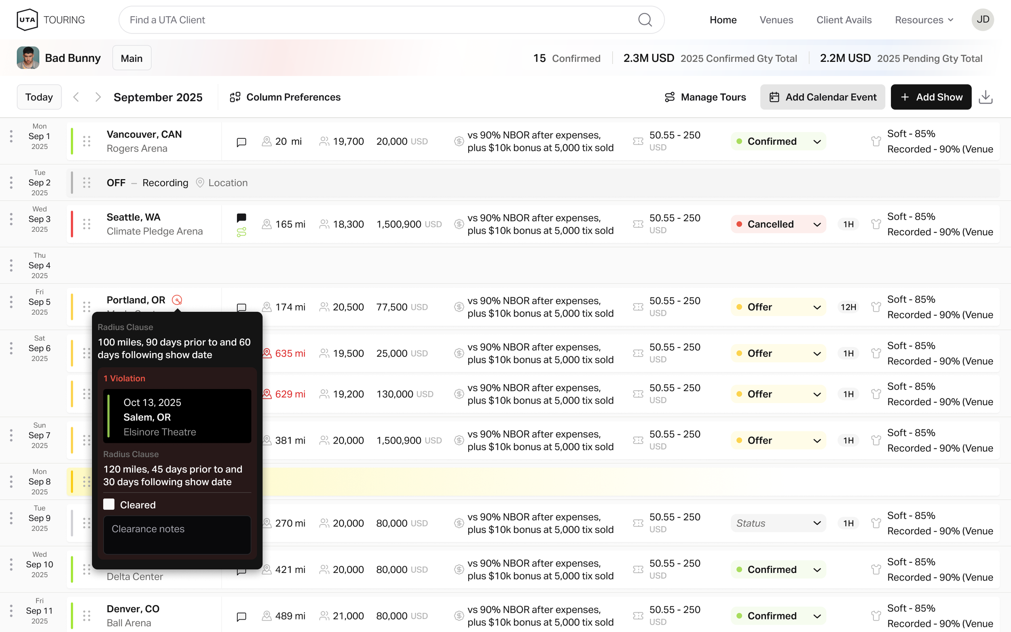Check the Cleared checkbox

tap(109, 505)
